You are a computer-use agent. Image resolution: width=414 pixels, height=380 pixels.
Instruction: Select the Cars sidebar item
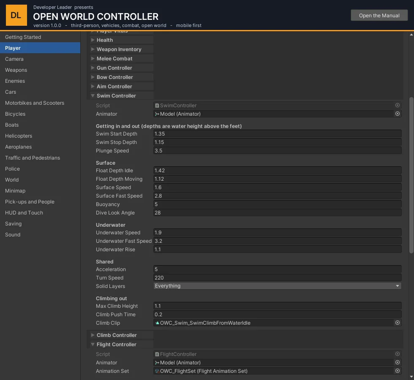(x=40, y=92)
